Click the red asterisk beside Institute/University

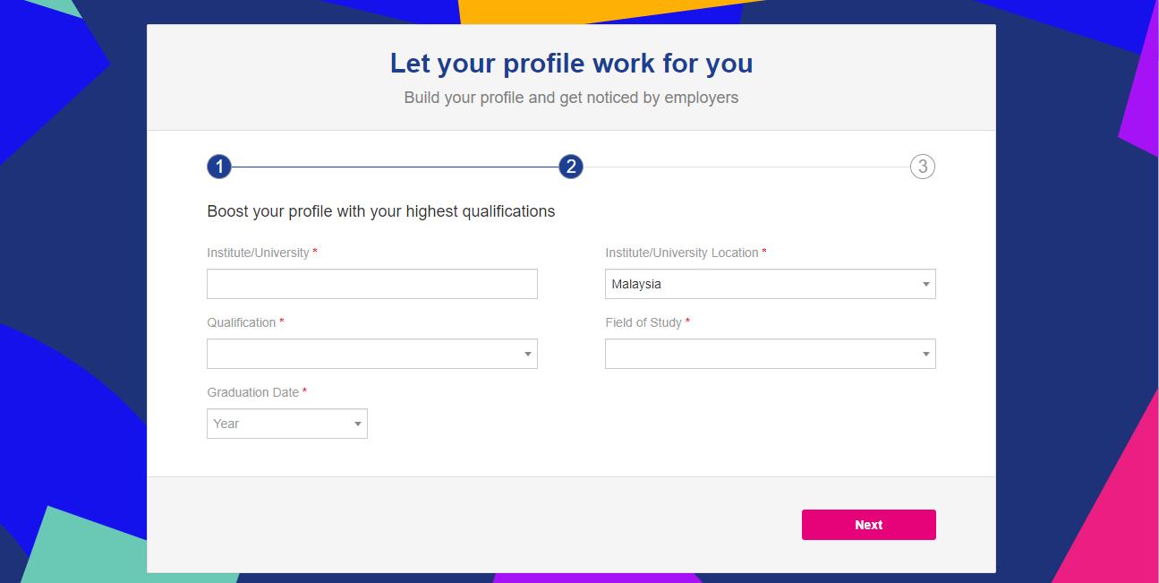coord(312,253)
